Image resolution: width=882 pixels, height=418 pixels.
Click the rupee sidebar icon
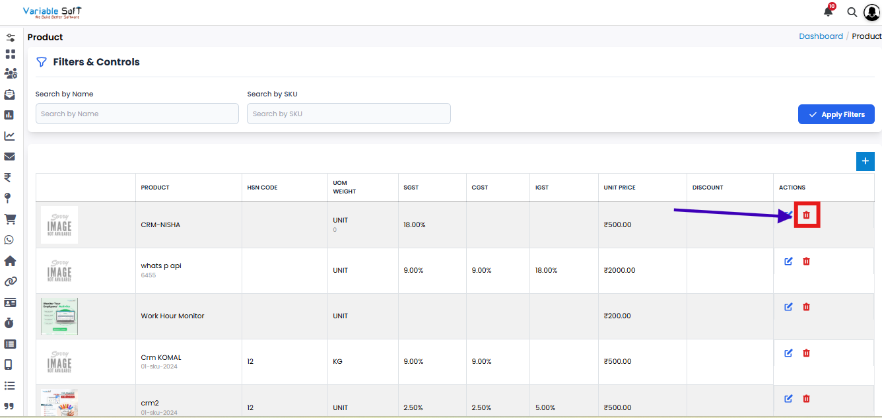(8, 177)
